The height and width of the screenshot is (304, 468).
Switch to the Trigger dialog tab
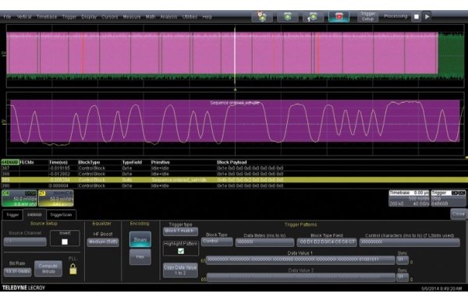12,215
